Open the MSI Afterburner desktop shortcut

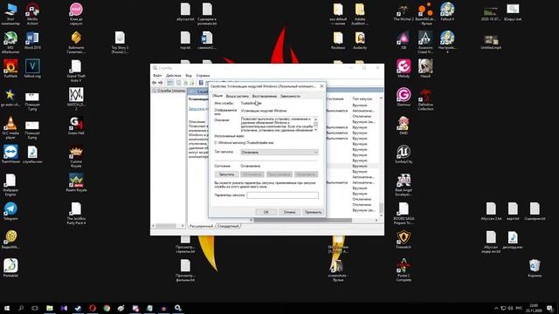coord(10,42)
